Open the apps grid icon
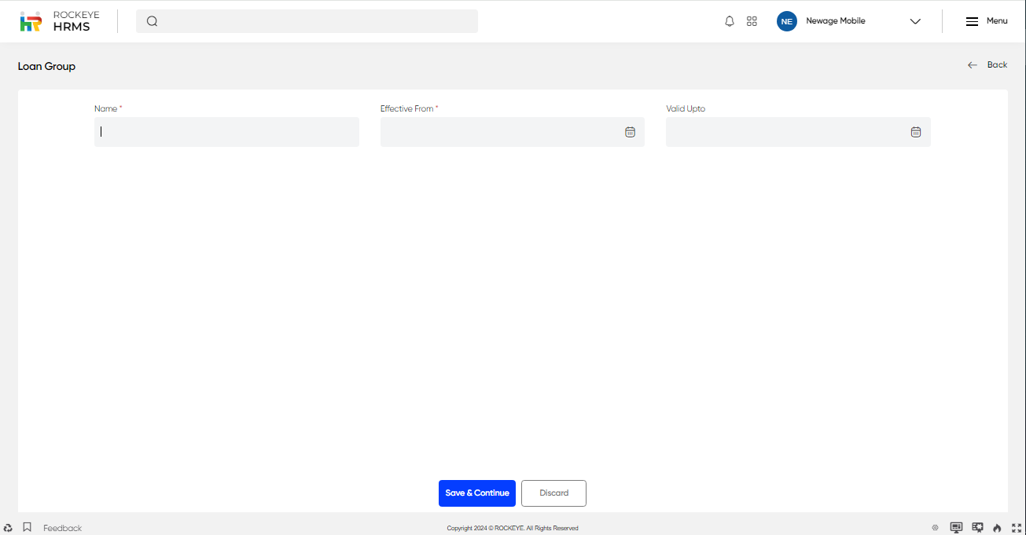1026x535 pixels. click(752, 21)
